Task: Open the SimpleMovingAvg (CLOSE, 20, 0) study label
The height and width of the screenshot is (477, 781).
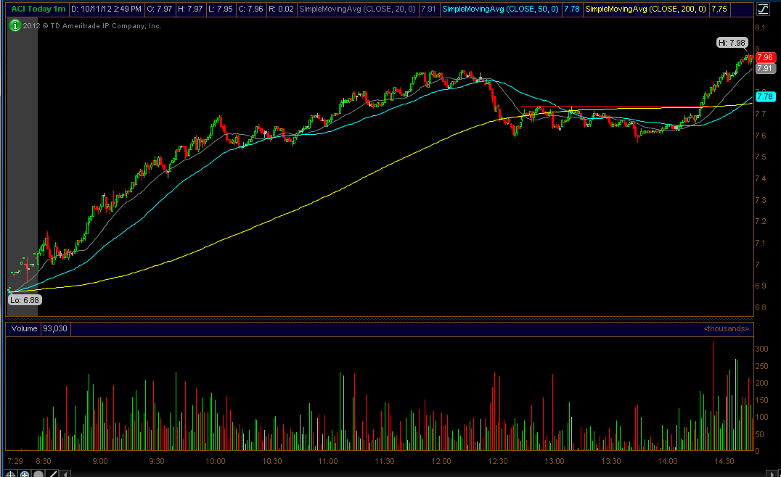Action: click(357, 9)
